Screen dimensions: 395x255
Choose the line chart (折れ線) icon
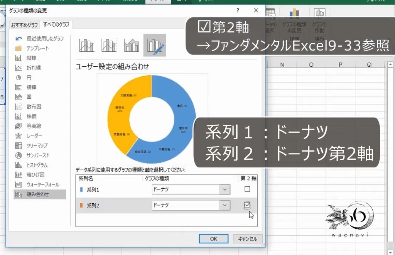(x=19, y=68)
